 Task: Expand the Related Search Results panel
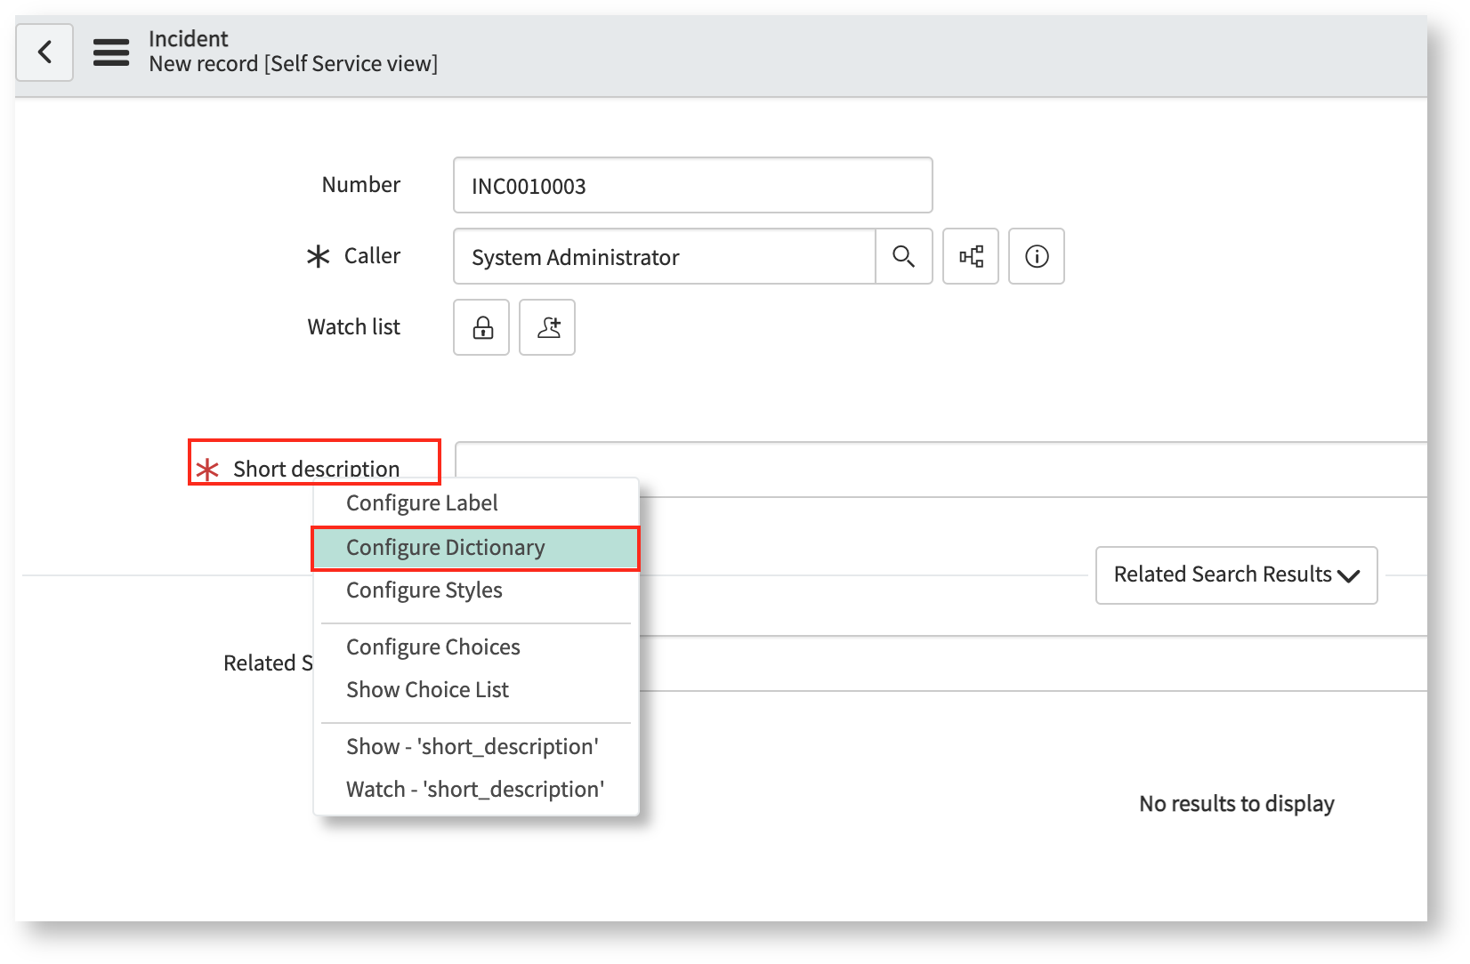tap(1236, 574)
